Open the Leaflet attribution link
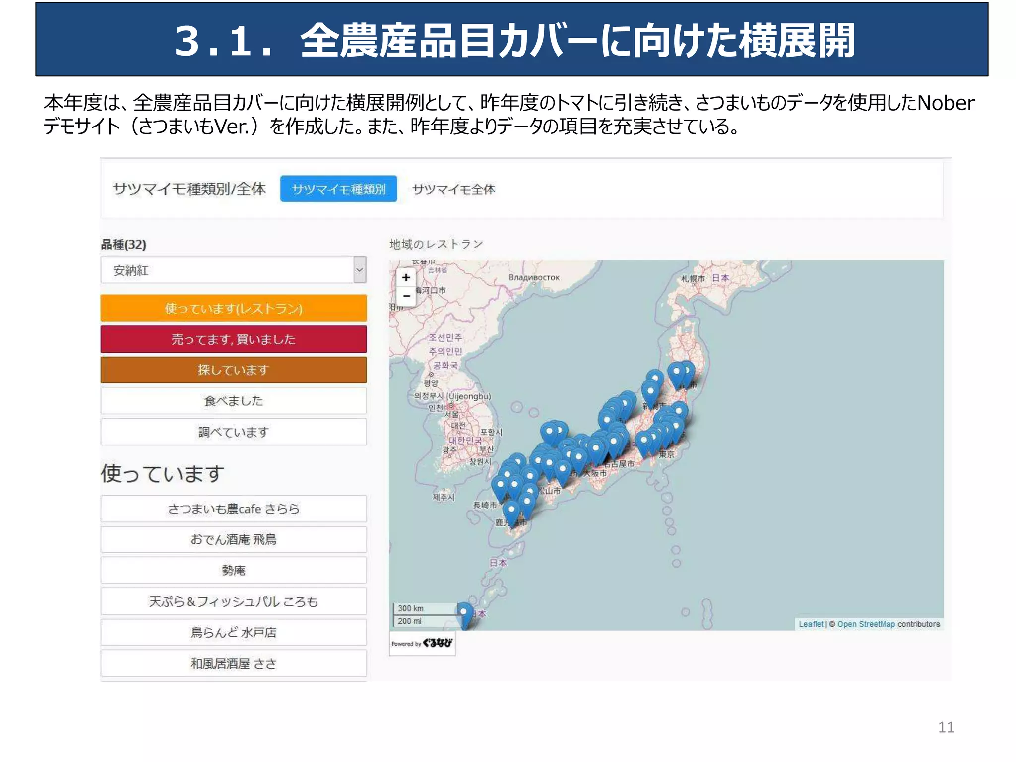Viewport: 1016px width, 762px height. (811, 624)
